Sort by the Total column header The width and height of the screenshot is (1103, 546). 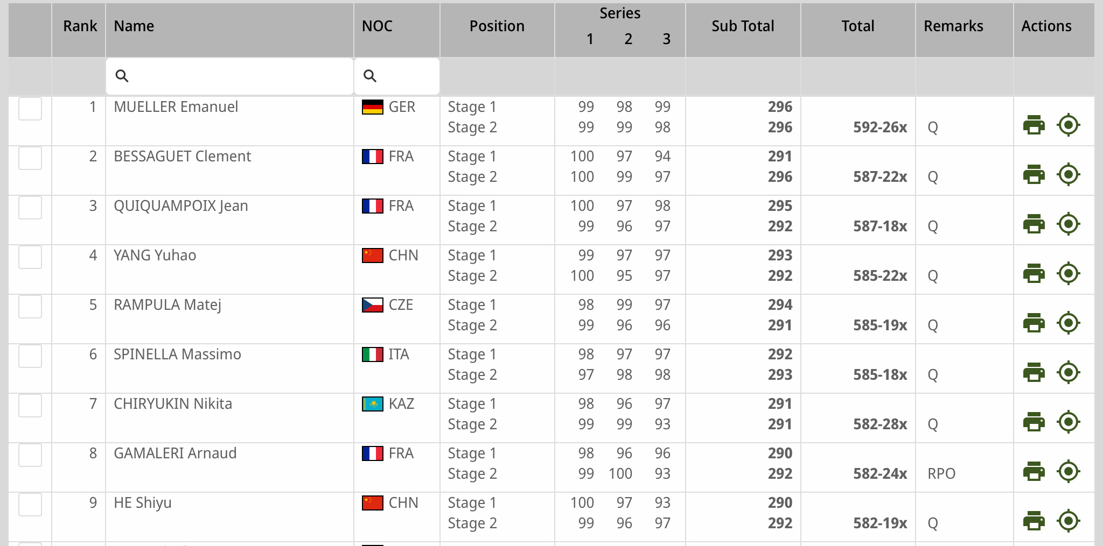pos(858,26)
